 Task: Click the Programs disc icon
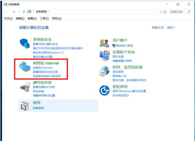(x=25, y=106)
